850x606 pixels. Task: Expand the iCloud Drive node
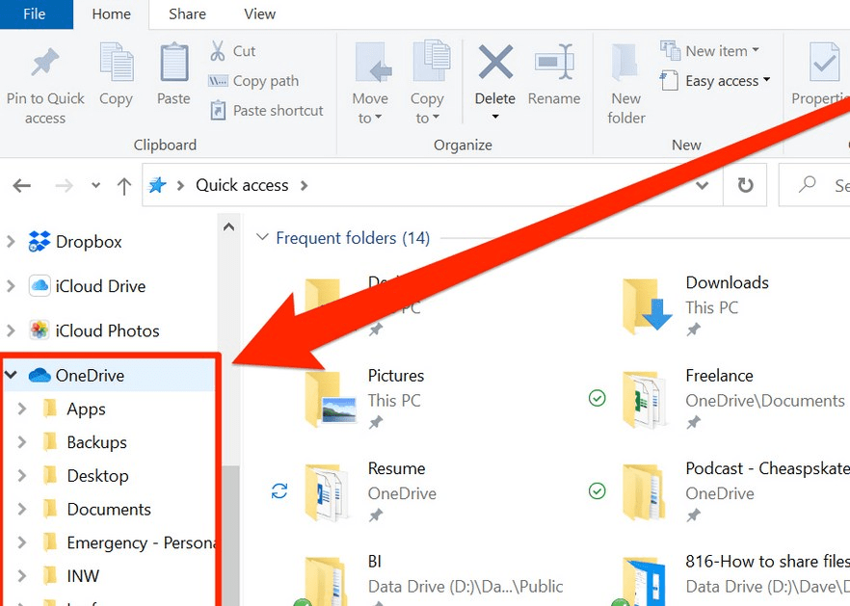pyautogui.click(x=11, y=285)
